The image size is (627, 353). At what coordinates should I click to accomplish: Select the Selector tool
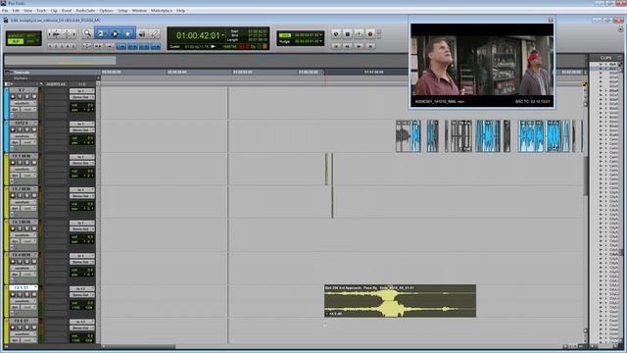tap(115, 34)
